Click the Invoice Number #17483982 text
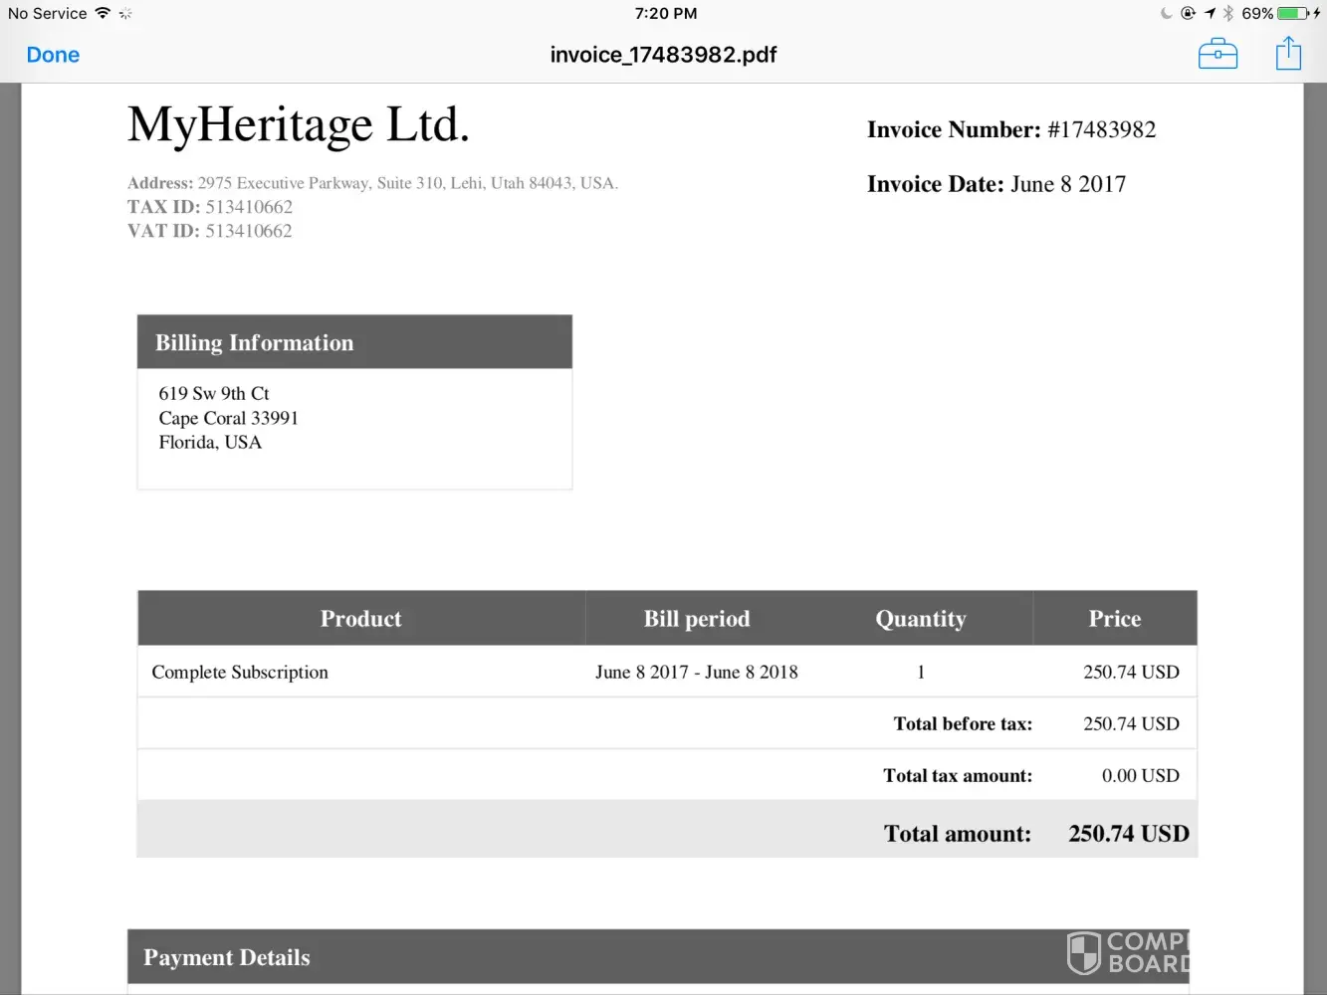This screenshot has width=1327, height=995. point(1010,129)
